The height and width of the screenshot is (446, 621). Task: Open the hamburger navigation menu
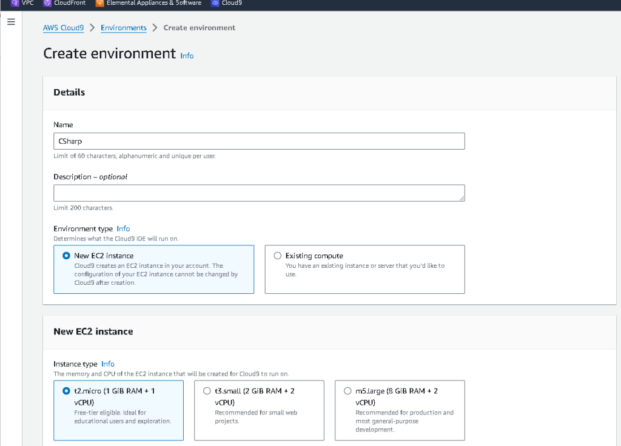(11, 22)
